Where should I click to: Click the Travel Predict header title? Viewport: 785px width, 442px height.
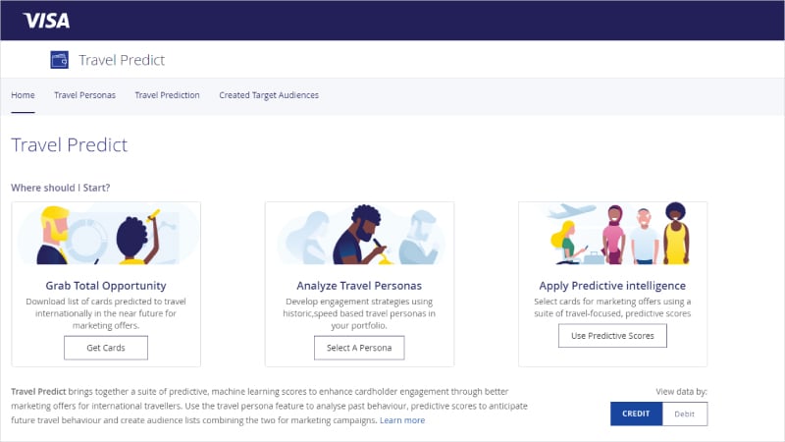(x=122, y=60)
